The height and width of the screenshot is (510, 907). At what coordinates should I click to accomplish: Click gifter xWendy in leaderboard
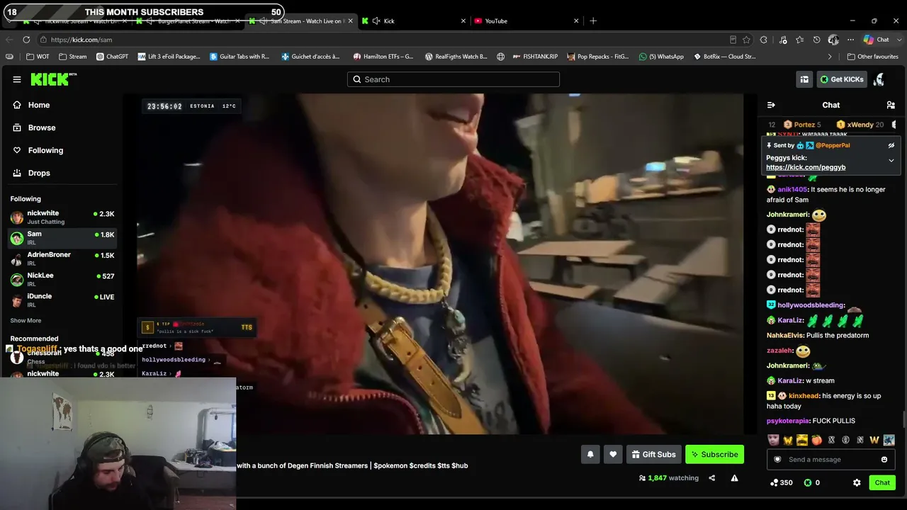860,125
